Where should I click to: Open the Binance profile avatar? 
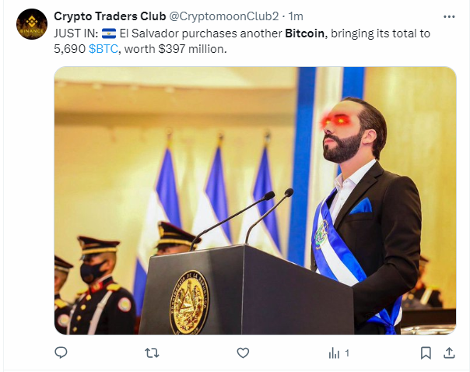(32, 24)
